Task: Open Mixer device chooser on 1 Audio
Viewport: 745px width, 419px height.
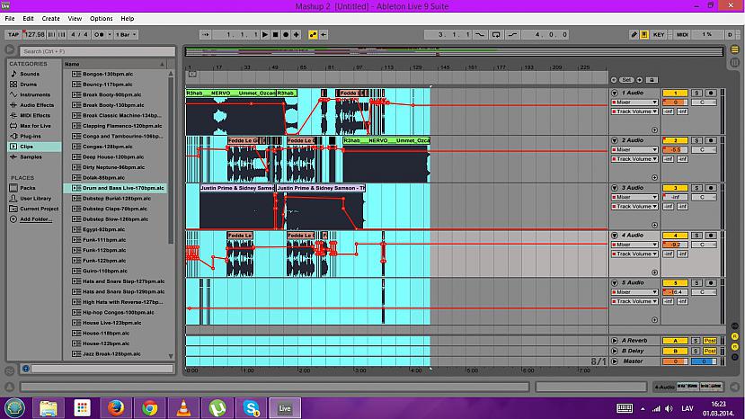Action: coord(634,103)
